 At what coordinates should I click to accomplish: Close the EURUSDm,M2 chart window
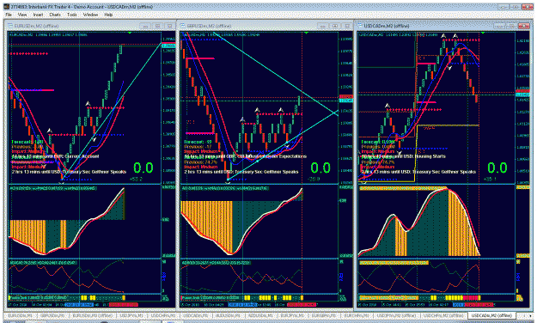pos(169,26)
